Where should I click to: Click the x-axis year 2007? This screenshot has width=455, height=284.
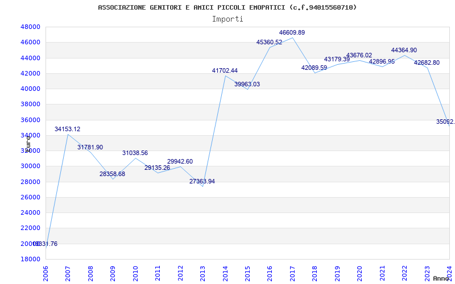pyautogui.click(x=68, y=273)
